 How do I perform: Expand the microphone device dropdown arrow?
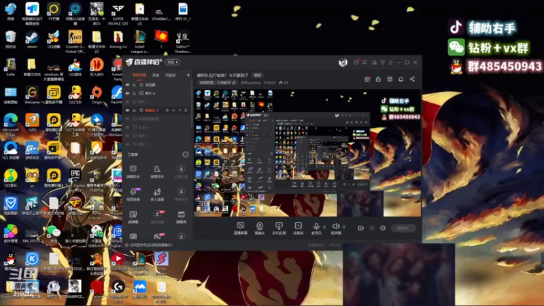click(x=324, y=227)
